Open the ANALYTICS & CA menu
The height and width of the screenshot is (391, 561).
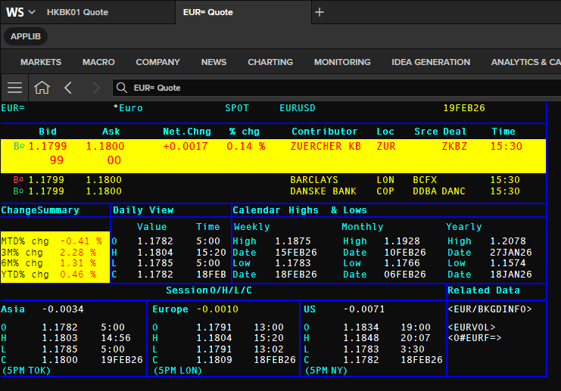pyautogui.click(x=526, y=62)
